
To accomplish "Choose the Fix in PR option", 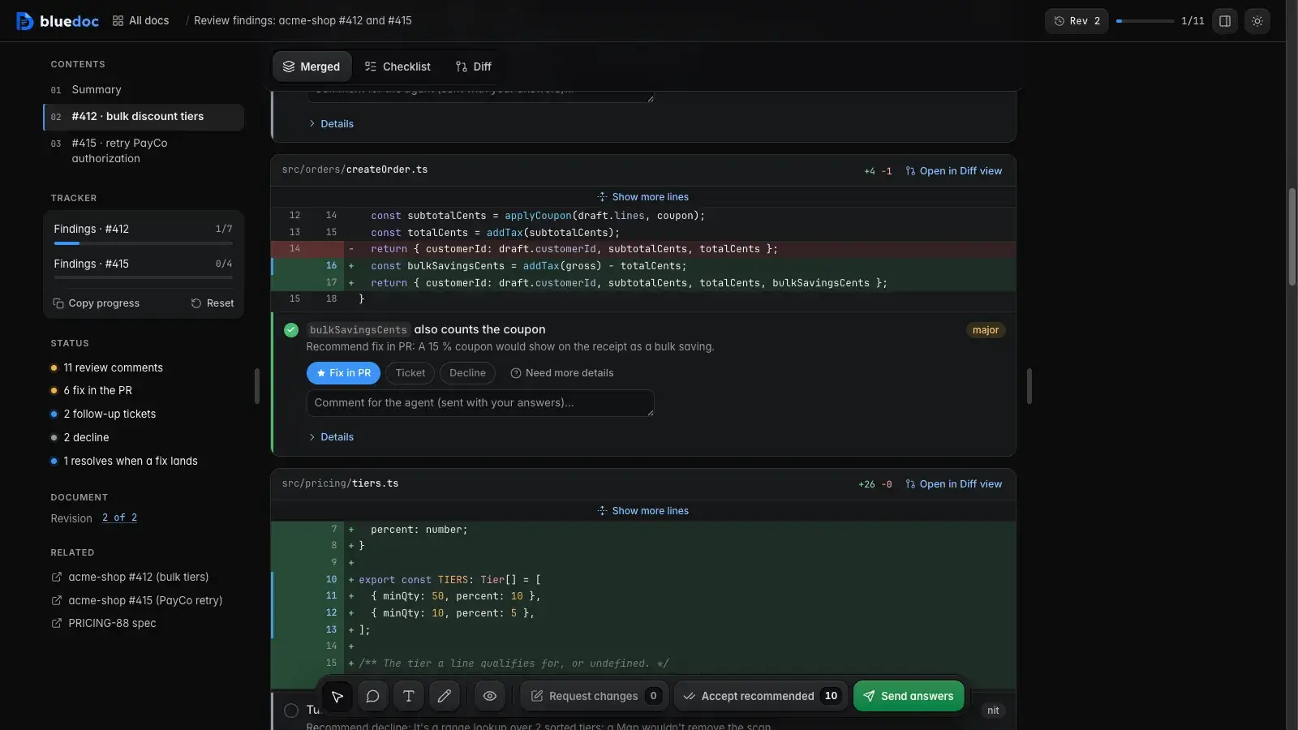I will click(343, 373).
